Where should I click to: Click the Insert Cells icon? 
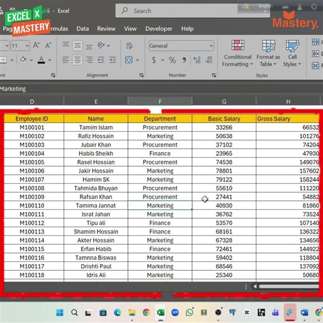(x=316, y=42)
